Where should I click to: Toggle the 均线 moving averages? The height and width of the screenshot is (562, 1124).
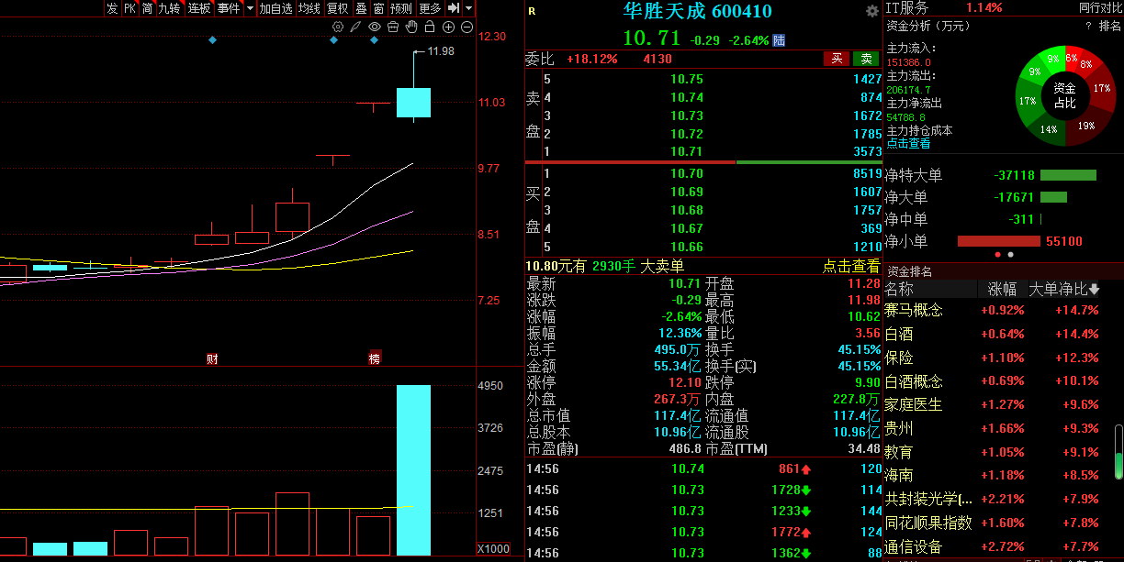point(309,8)
